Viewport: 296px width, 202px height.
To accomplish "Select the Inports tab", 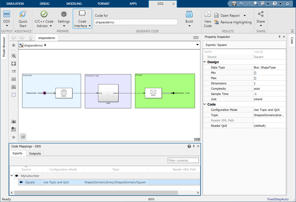I will 17,153.
